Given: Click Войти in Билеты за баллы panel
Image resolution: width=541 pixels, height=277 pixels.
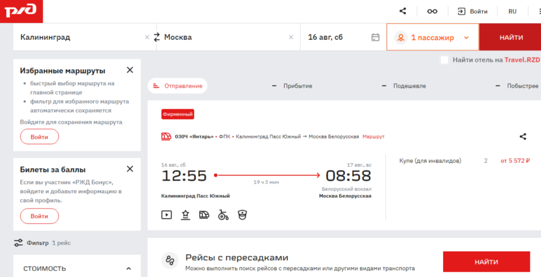Looking at the screenshot, I should pyautogui.click(x=39, y=216).
